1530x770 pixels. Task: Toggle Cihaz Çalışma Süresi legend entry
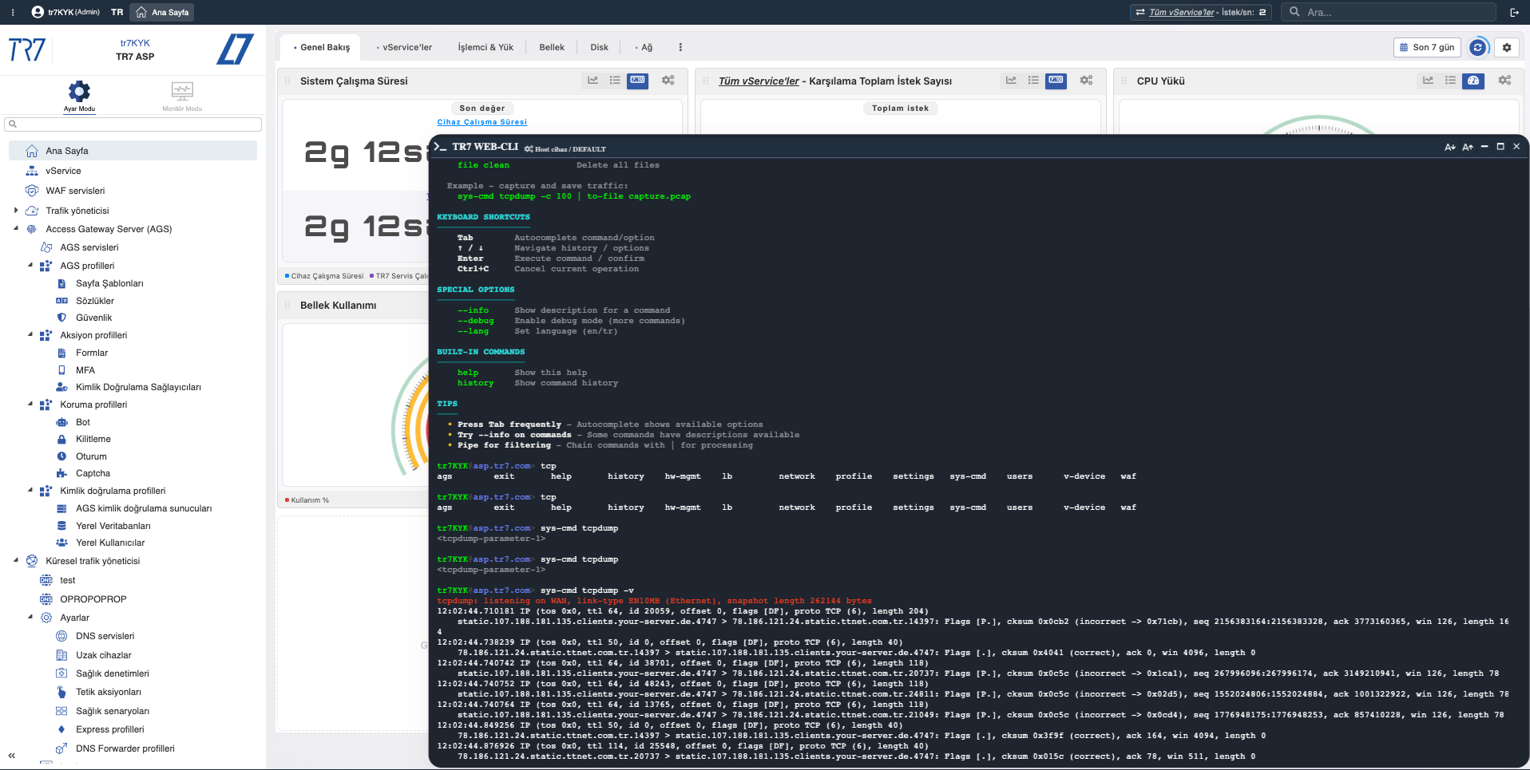[324, 276]
